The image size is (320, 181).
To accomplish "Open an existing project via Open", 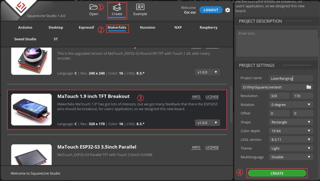I will tap(94, 10).
